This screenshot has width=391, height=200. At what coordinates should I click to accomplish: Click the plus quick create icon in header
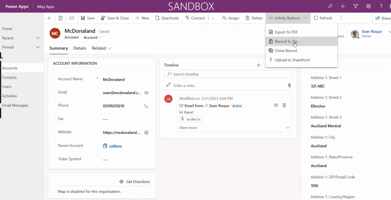343,6
